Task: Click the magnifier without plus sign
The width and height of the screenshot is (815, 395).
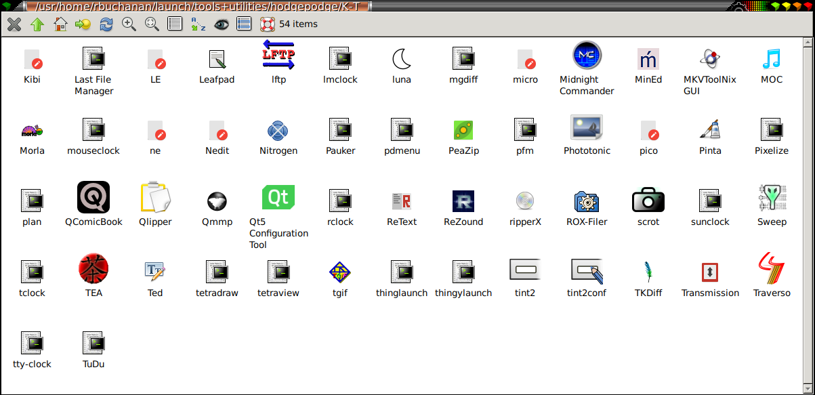Action: (x=152, y=24)
